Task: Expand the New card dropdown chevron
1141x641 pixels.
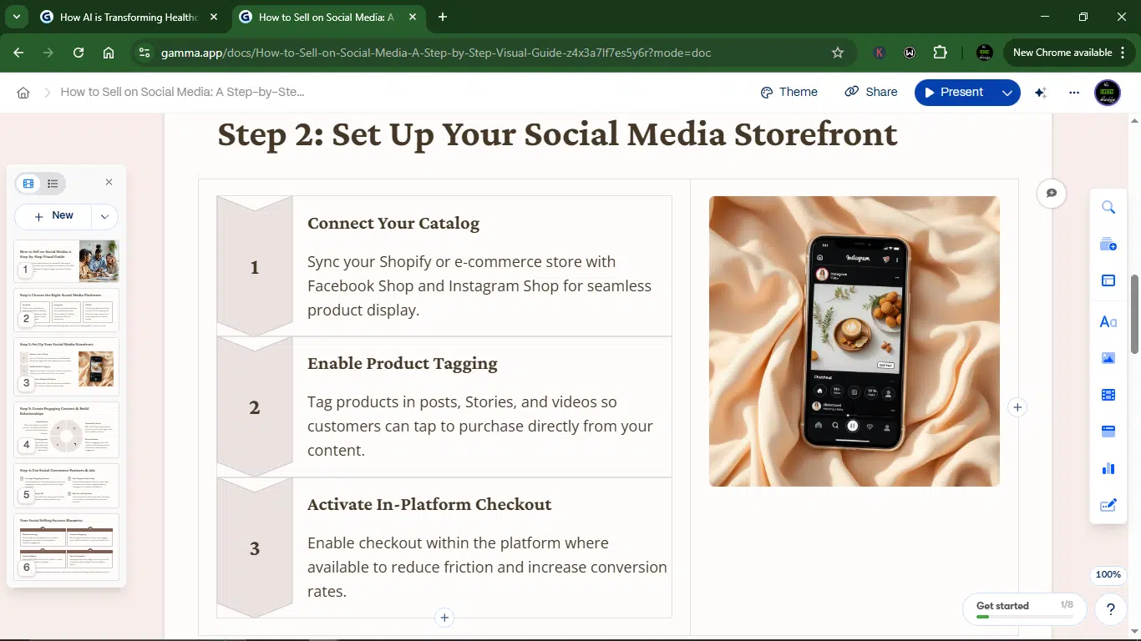Action: point(104,216)
